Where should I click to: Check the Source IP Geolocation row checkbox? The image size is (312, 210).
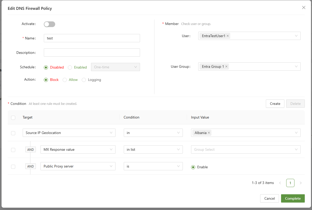pyautogui.click(x=13, y=133)
